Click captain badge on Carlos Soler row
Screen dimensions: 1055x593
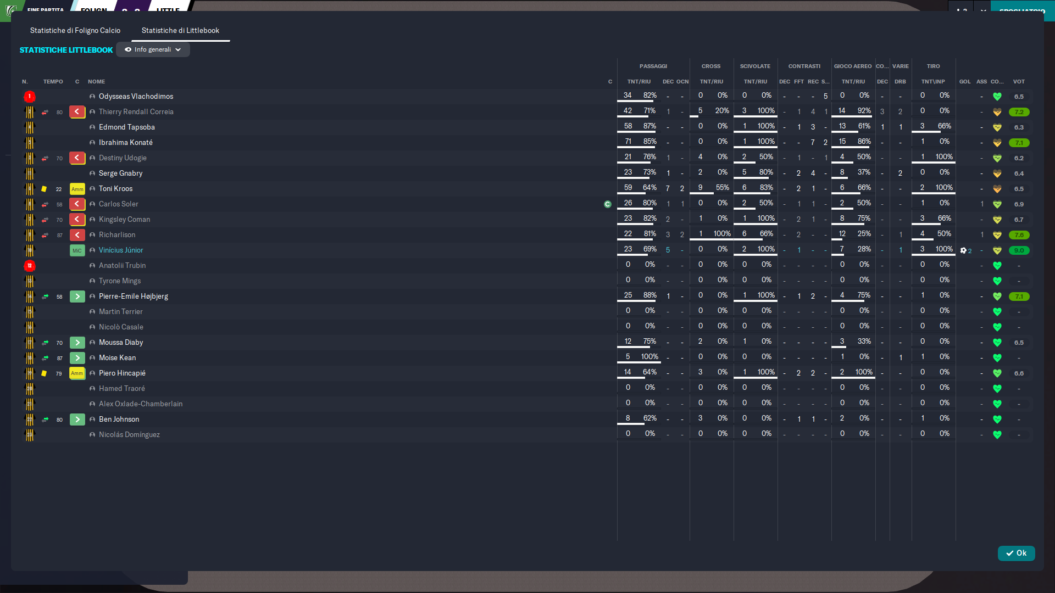point(607,204)
